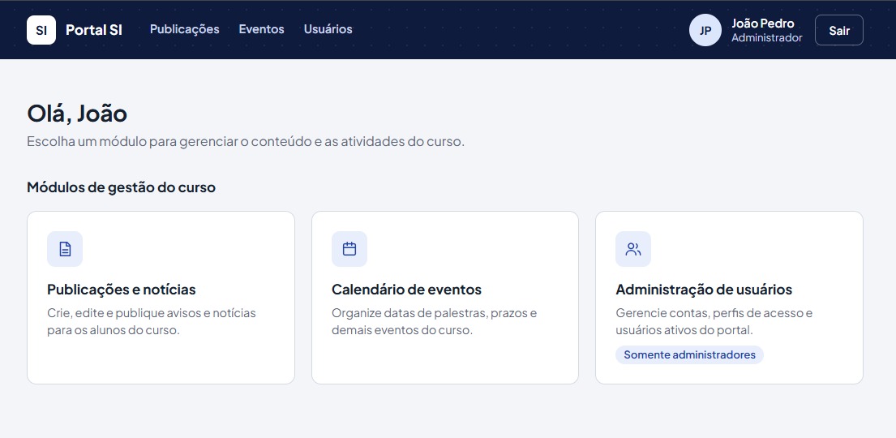This screenshot has height=438, width=896.
Task: Click the 'Organize datas de palestras' description
Action: coord(435,321)
